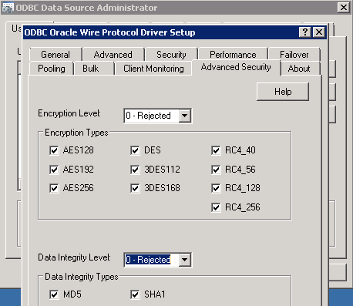The width and height of the screenshot is (353, 306).
Task: Toggle the RC4_128 checkbox
Action: 216,188
